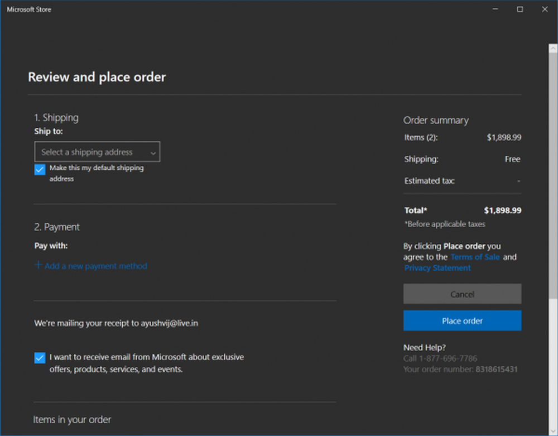Open the Select a shipping address dropdown
558x436 pixels.
(97, 152)
